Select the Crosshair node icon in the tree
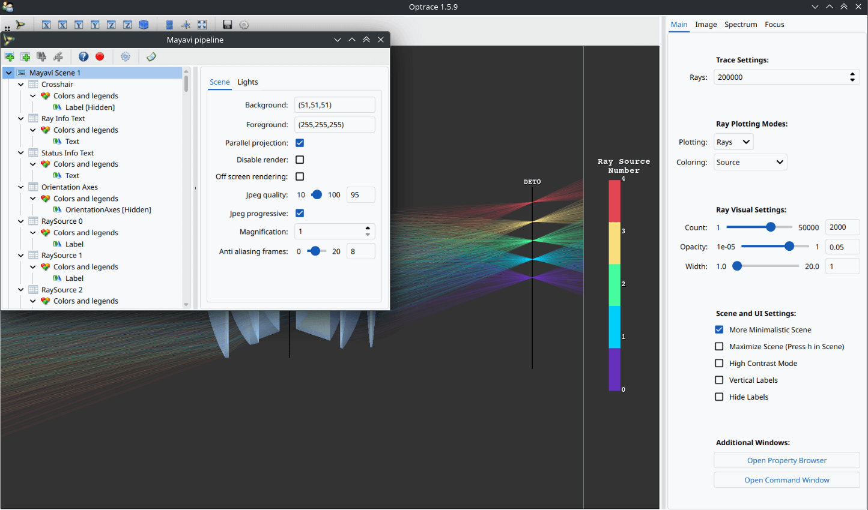The height and width of the screenshot is (510, 868). click(34, 85)
